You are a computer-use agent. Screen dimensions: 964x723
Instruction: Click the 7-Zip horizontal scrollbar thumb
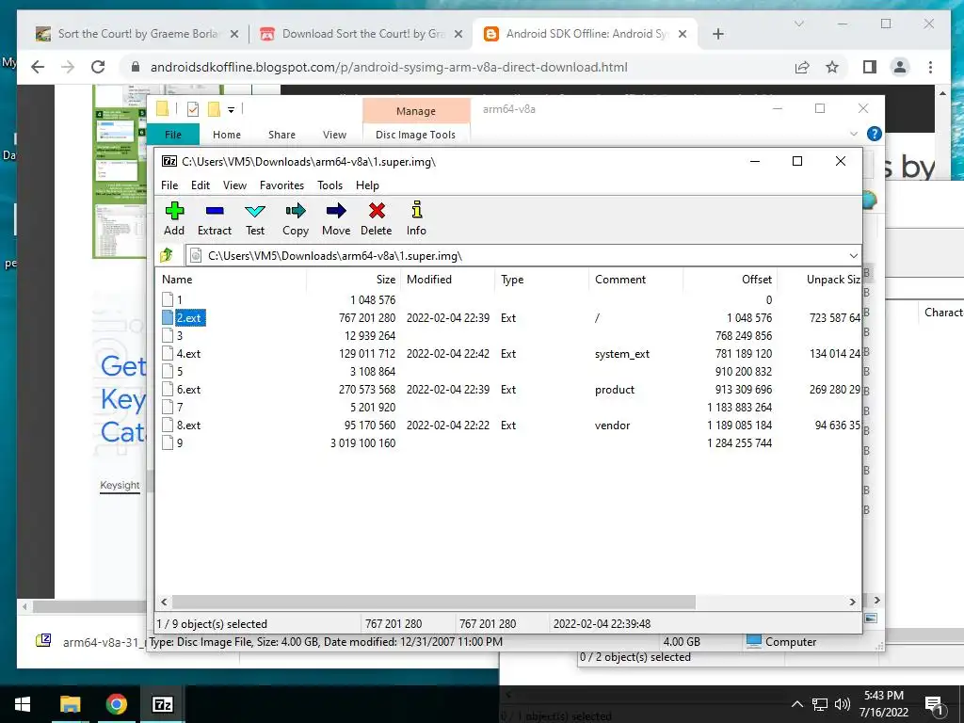[x=433, y=602]
